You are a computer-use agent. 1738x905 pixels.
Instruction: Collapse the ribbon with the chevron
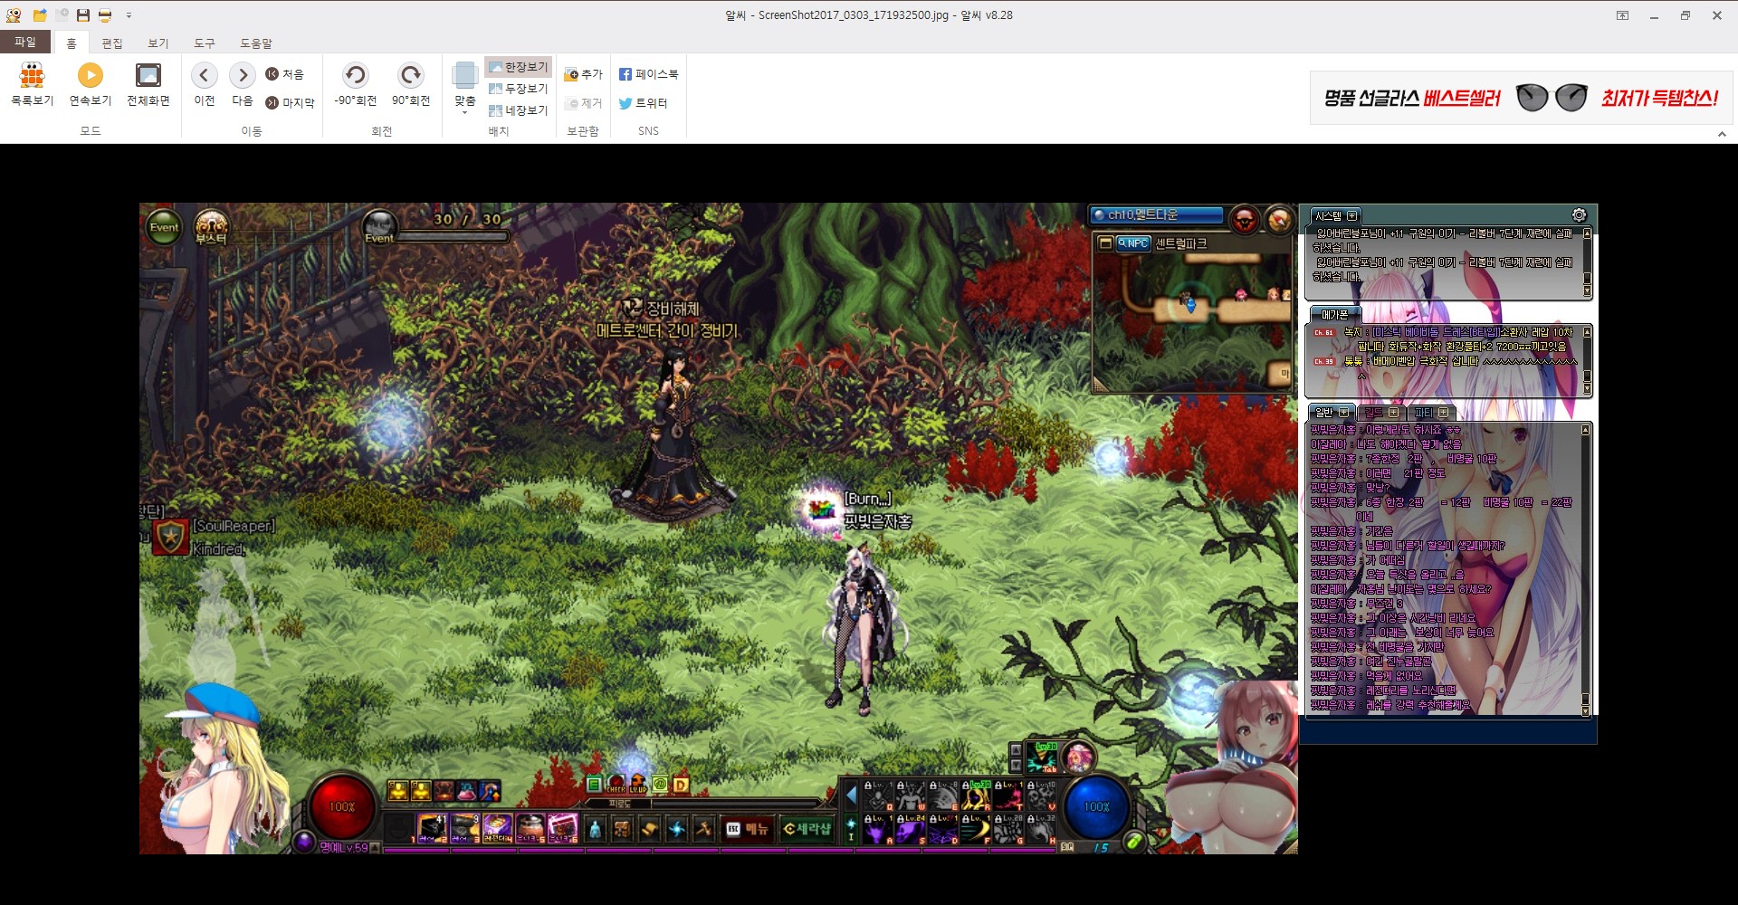[x=1722, y=134]
